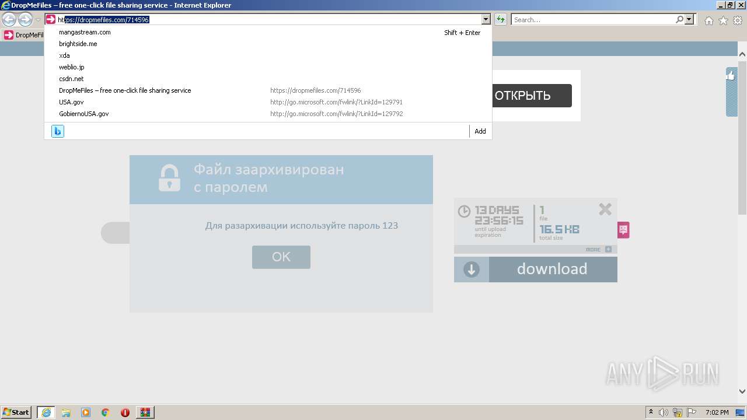Click the ОТКРЫТЬ button
Viewport: 747px width, 420px height.
pos(522,96)
